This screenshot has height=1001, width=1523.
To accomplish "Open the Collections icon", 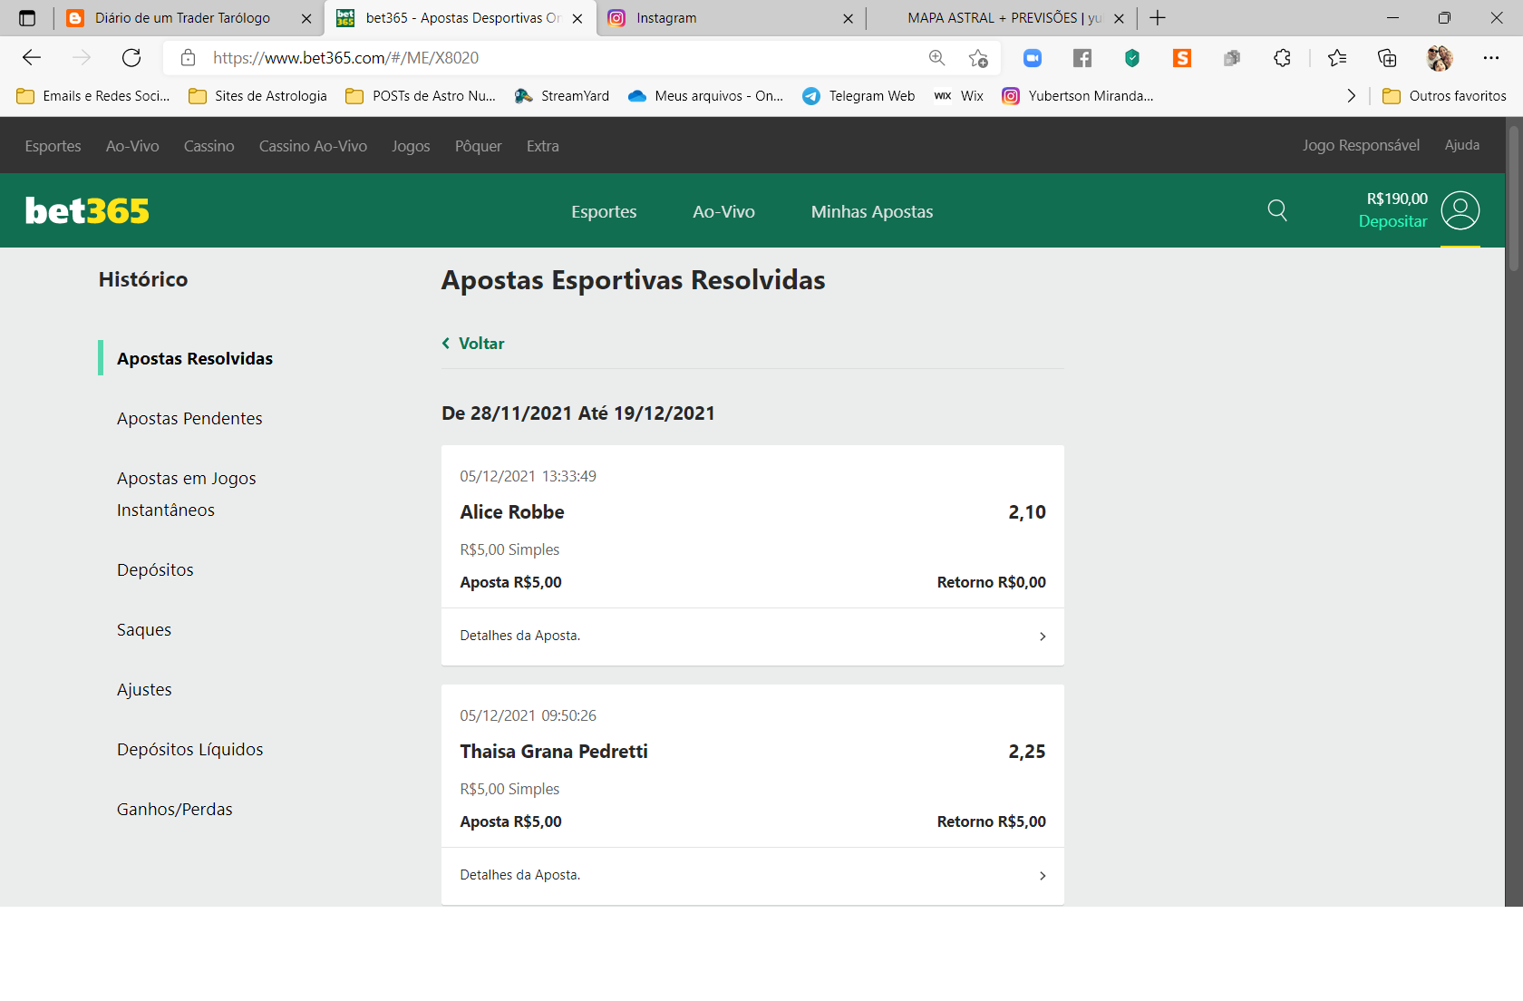I will (x=1387, y=58).
